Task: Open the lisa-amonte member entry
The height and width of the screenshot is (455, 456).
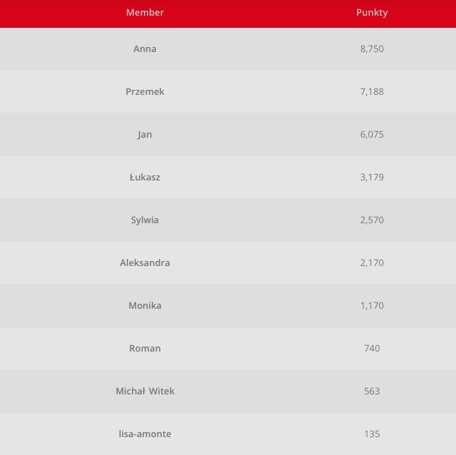Action: pyautogui.click(x=145, y=434)
